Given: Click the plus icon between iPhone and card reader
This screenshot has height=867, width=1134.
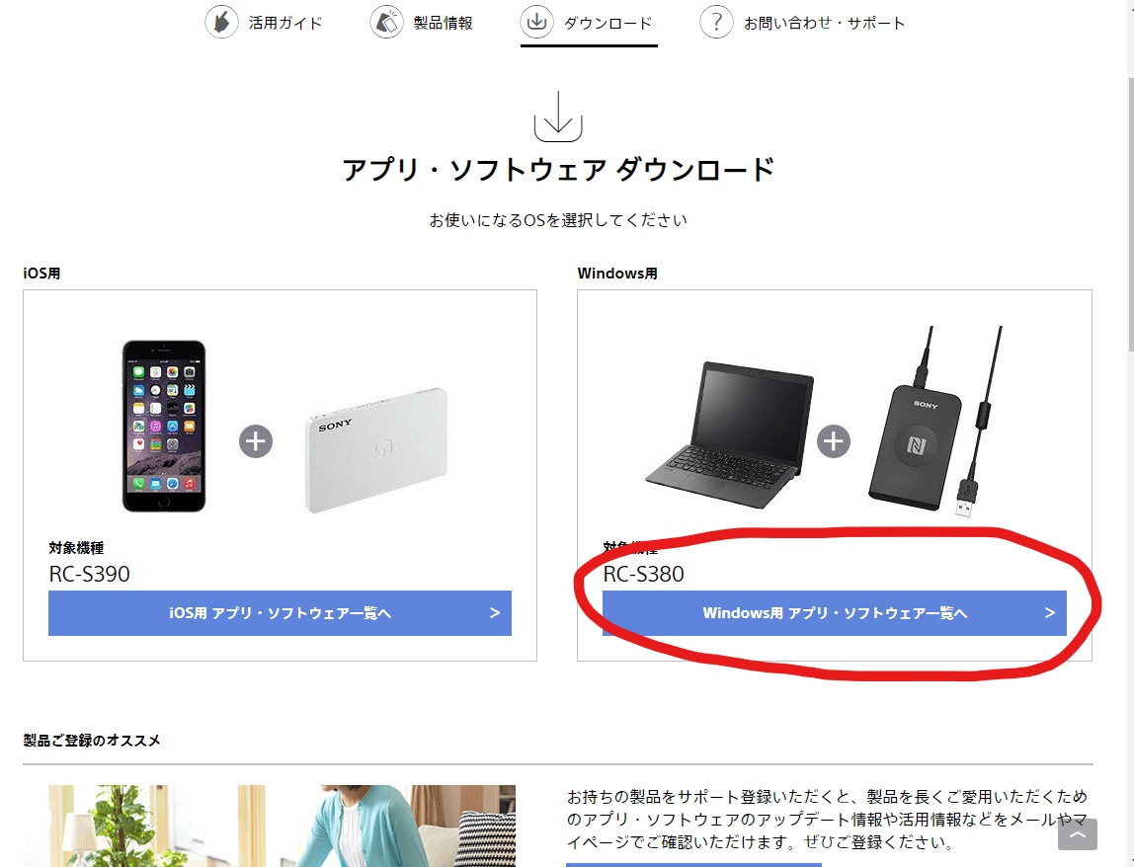Looking at the screenshot, I should coord(256,441).
